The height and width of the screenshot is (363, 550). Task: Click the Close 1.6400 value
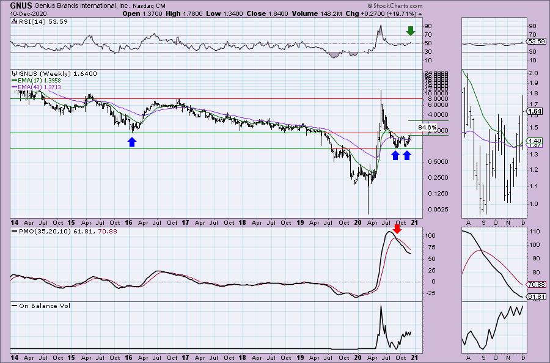(x=267, y=13)
